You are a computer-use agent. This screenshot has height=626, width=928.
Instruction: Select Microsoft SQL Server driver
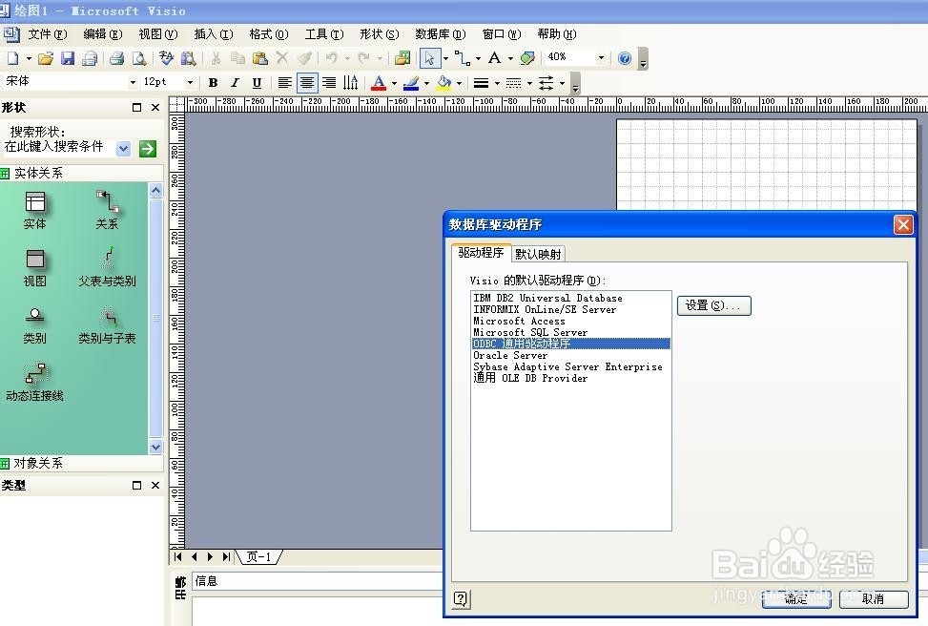(571, 332)
